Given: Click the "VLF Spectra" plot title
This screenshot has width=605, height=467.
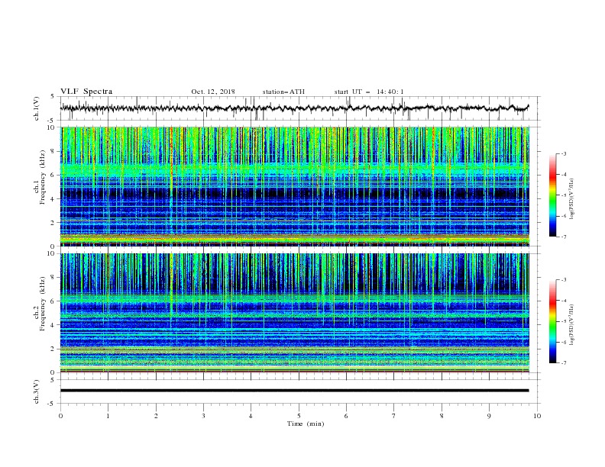Looking at the screenshot, I should click(86, 92).
